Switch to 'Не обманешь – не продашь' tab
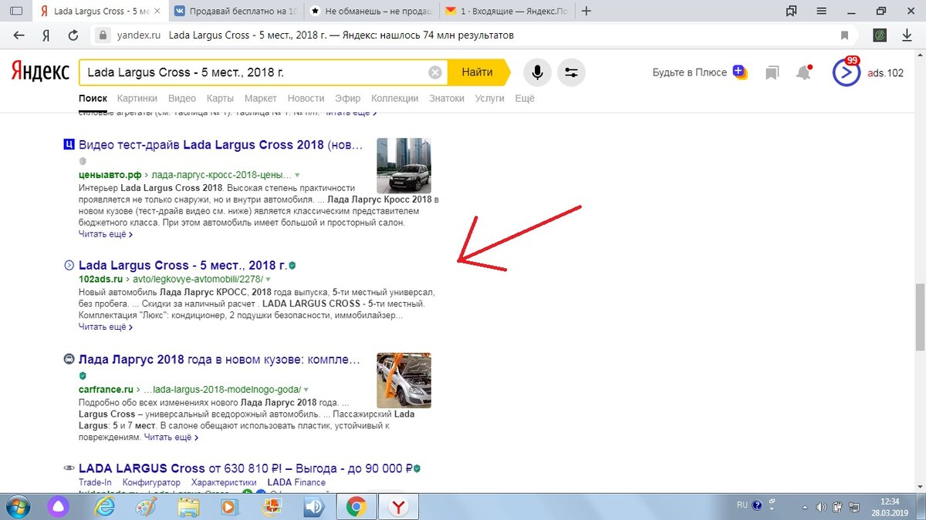 click(x=372, y=11)
